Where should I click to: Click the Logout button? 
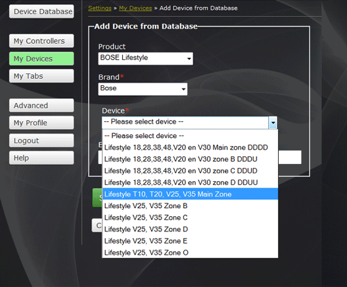[x=42, y=140]
